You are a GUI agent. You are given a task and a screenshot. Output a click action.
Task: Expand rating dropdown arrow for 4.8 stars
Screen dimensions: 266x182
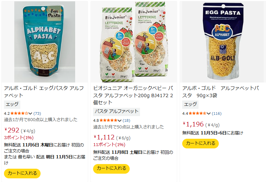coord(120,120)
